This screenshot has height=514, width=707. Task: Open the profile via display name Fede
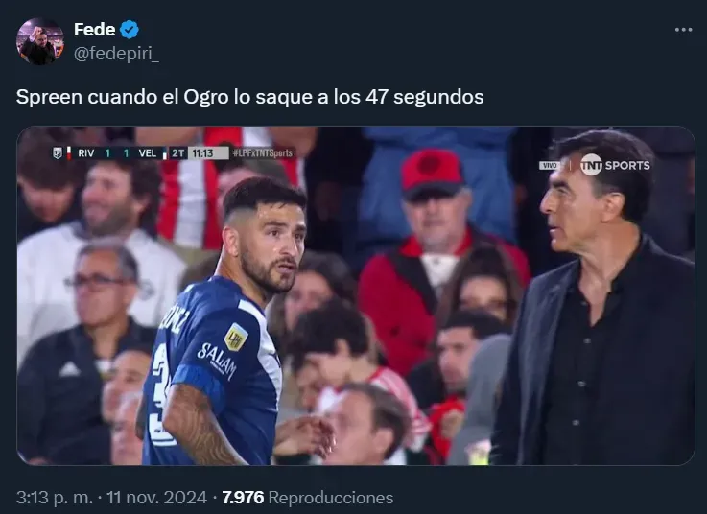[x=94, y=30]
